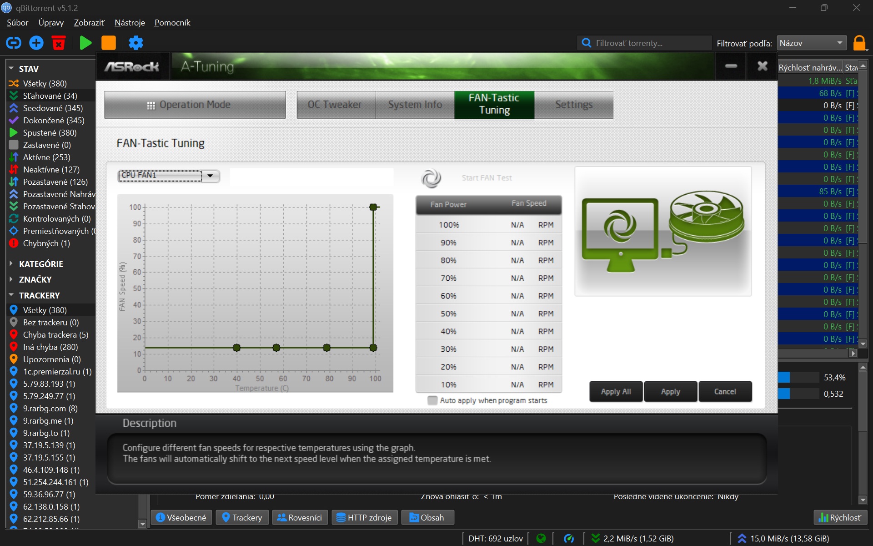Open the Nástroje menu
The width and height of the screenshot is (873, 546).
[x=130, y=23]
